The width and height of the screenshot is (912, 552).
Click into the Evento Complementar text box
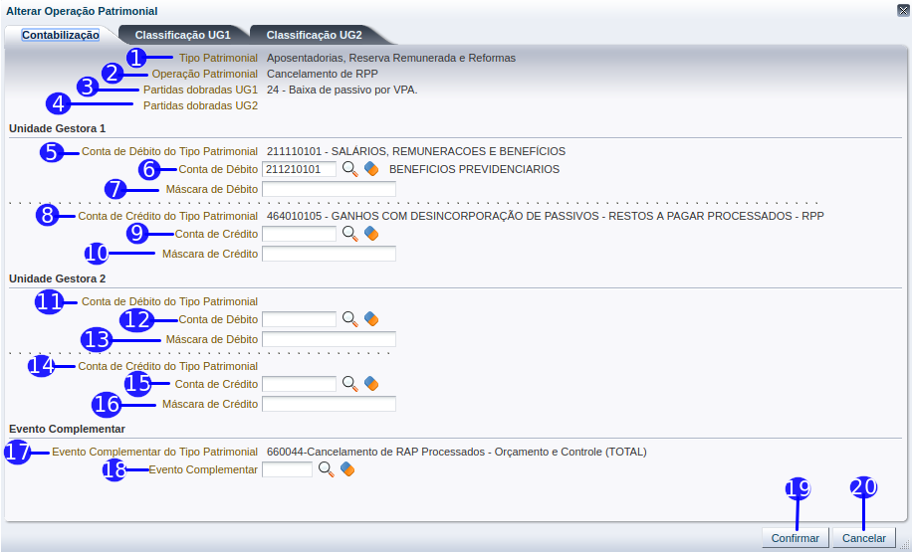click(x=287, y=469)
